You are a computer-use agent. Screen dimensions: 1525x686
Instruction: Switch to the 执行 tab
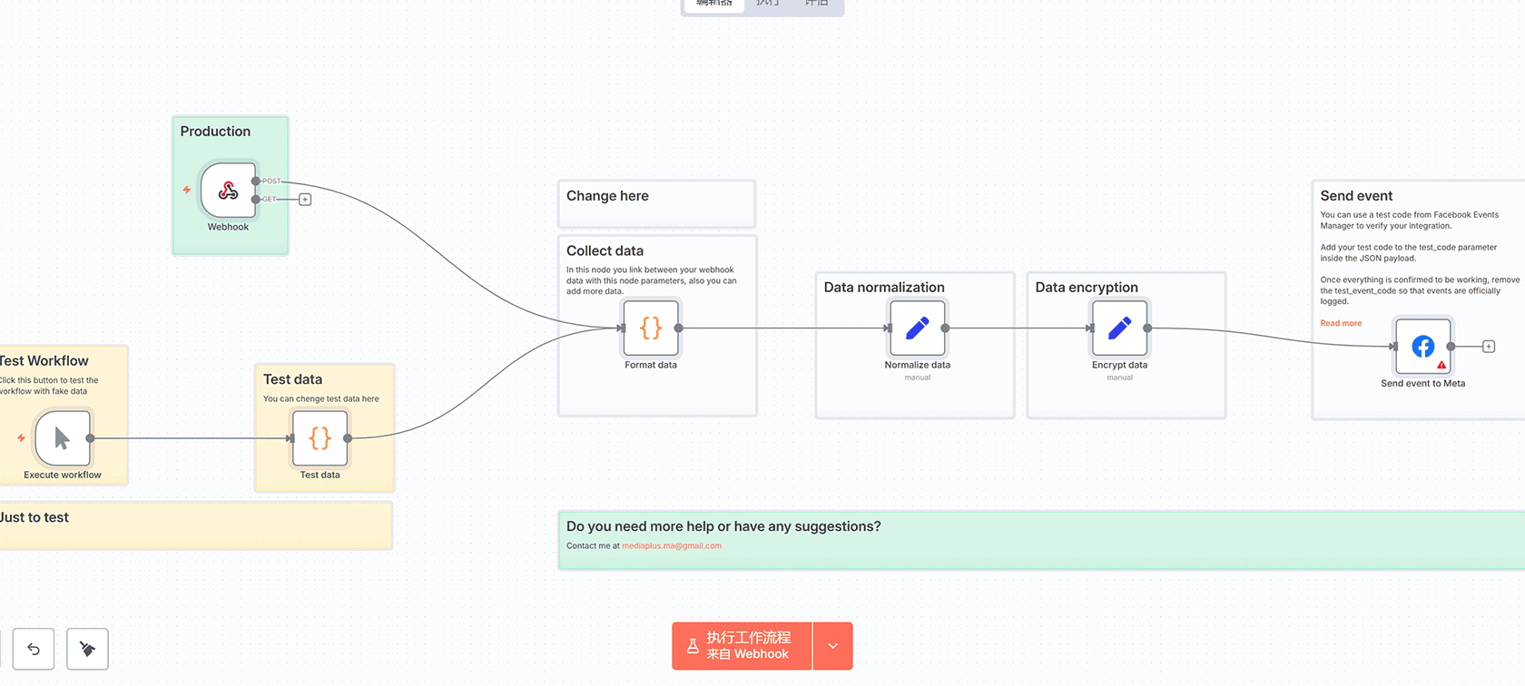[x=768, y=4]
